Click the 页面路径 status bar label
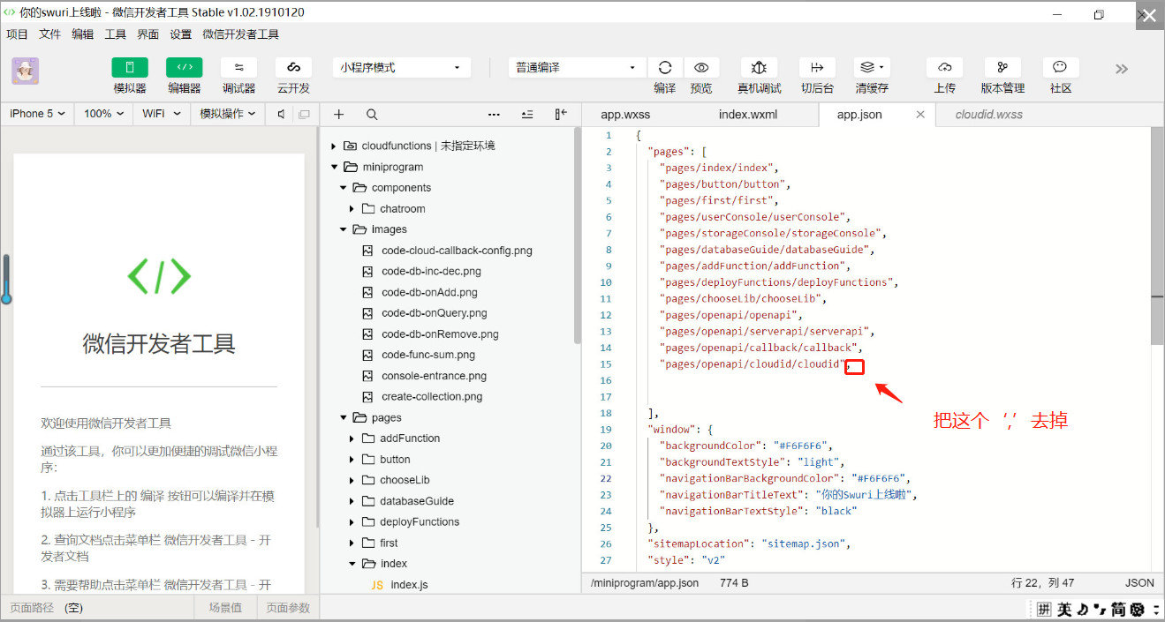Image resolution: width=1165 pixels, height=622 pixels. (32, 608)
